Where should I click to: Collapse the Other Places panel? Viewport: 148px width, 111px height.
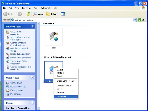coord(32,77)
